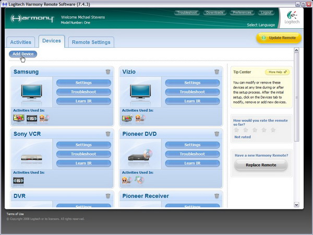Click the Logitech logo

pyautogui.click(x=292, y=18)
